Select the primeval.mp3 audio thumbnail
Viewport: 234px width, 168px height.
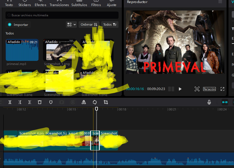coord(22,50)
